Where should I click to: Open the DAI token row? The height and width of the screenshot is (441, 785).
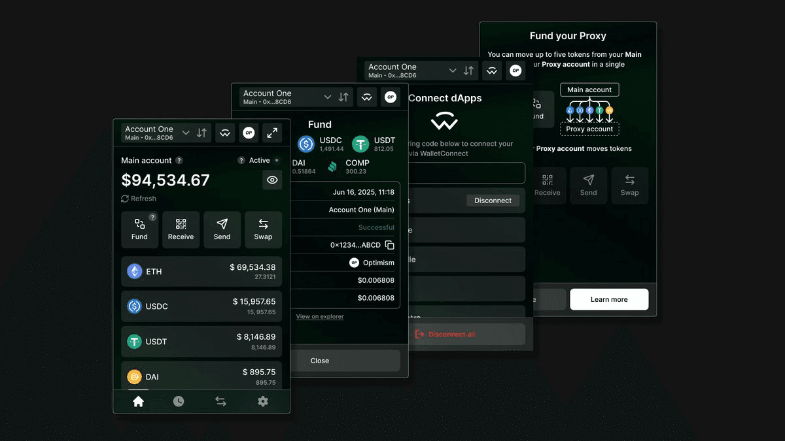click(201, 376)
